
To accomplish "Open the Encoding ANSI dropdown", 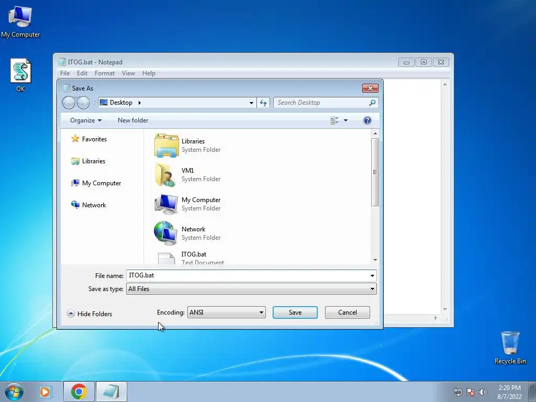I will 226,312.
